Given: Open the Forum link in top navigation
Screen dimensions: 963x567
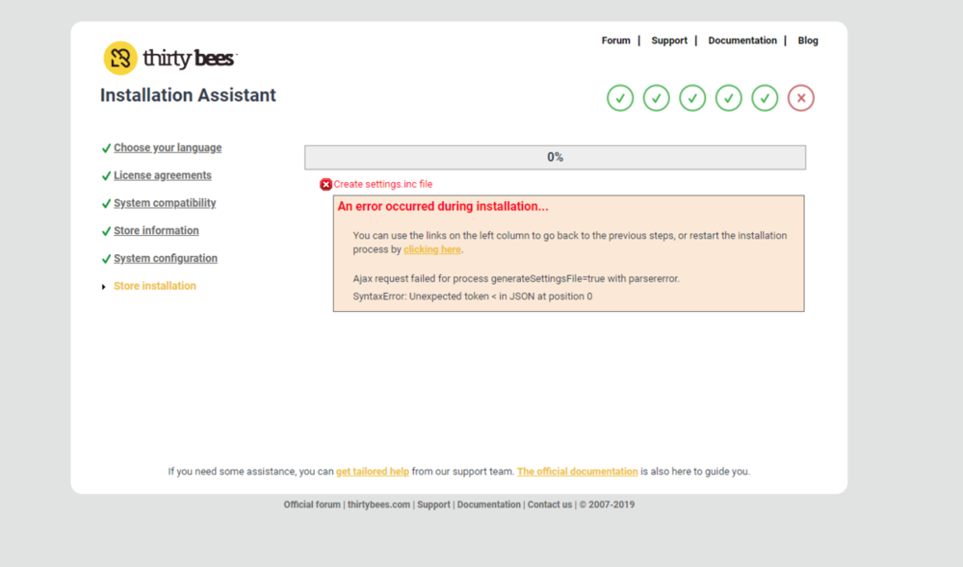Looking at the screenshot, I should click(615, 40).
